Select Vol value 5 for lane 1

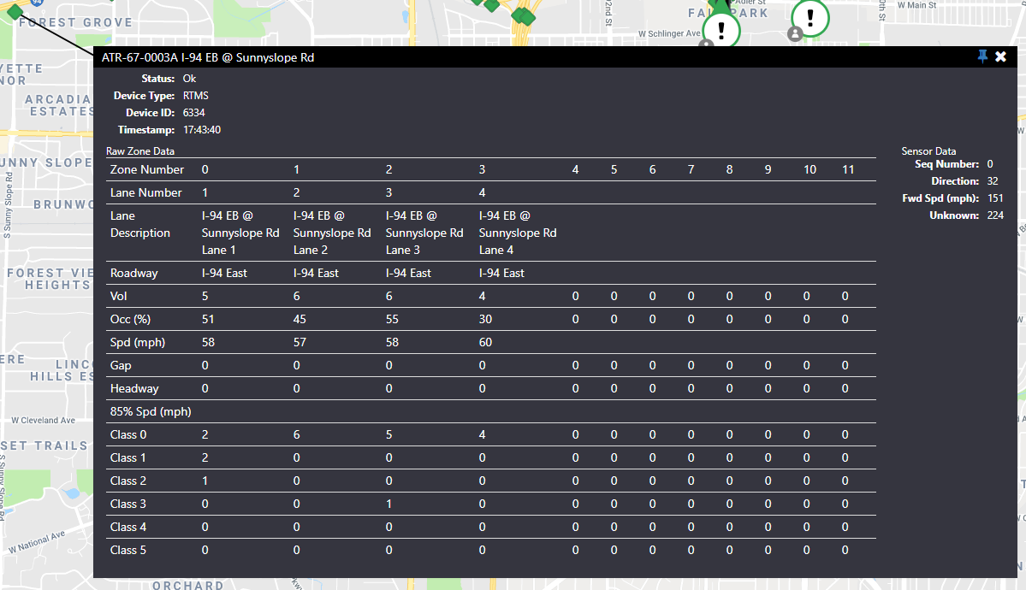pyautogui.click(x=205, y=297)
